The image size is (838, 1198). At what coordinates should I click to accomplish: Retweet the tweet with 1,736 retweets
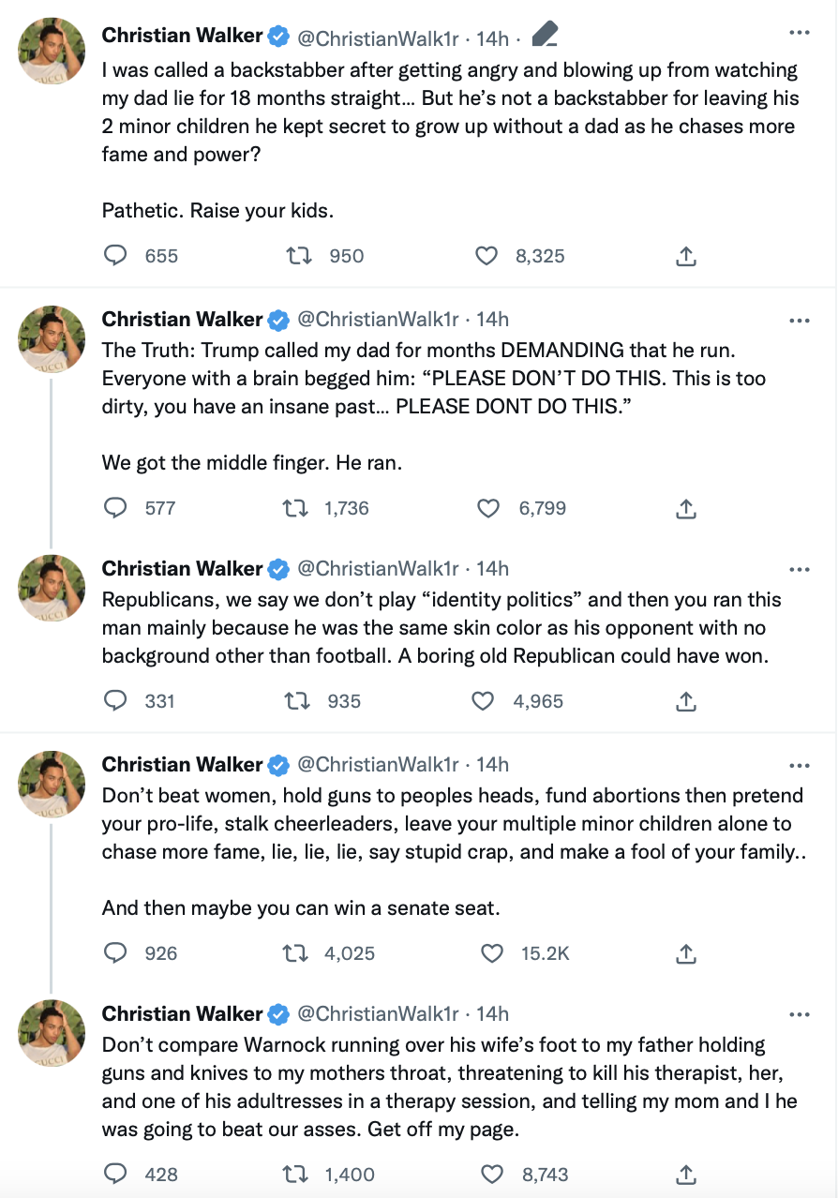tap(295, 508)
